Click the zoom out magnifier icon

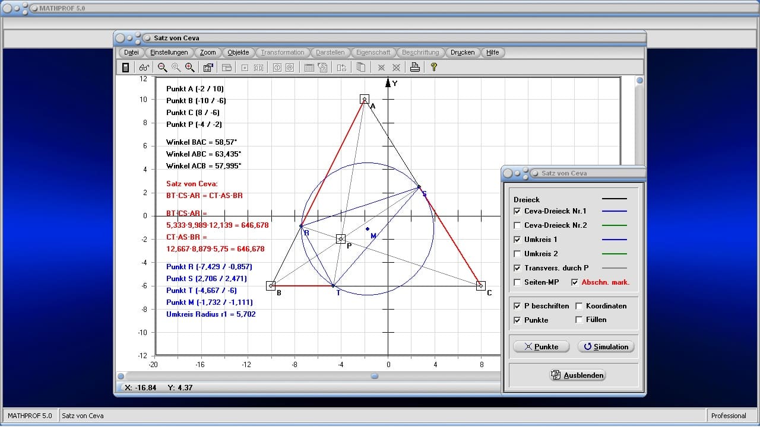click(162, 68)
